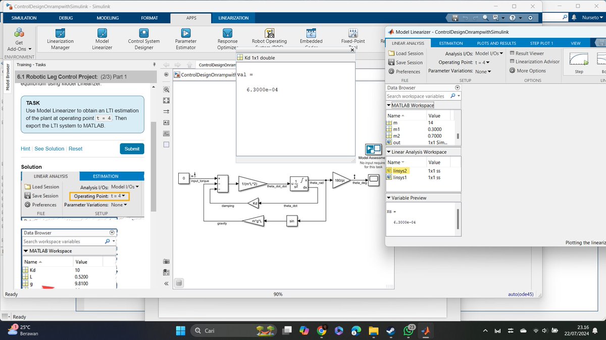Open the STEP PLOT 1 tab
606x340 pixels.
click(541, 43)
